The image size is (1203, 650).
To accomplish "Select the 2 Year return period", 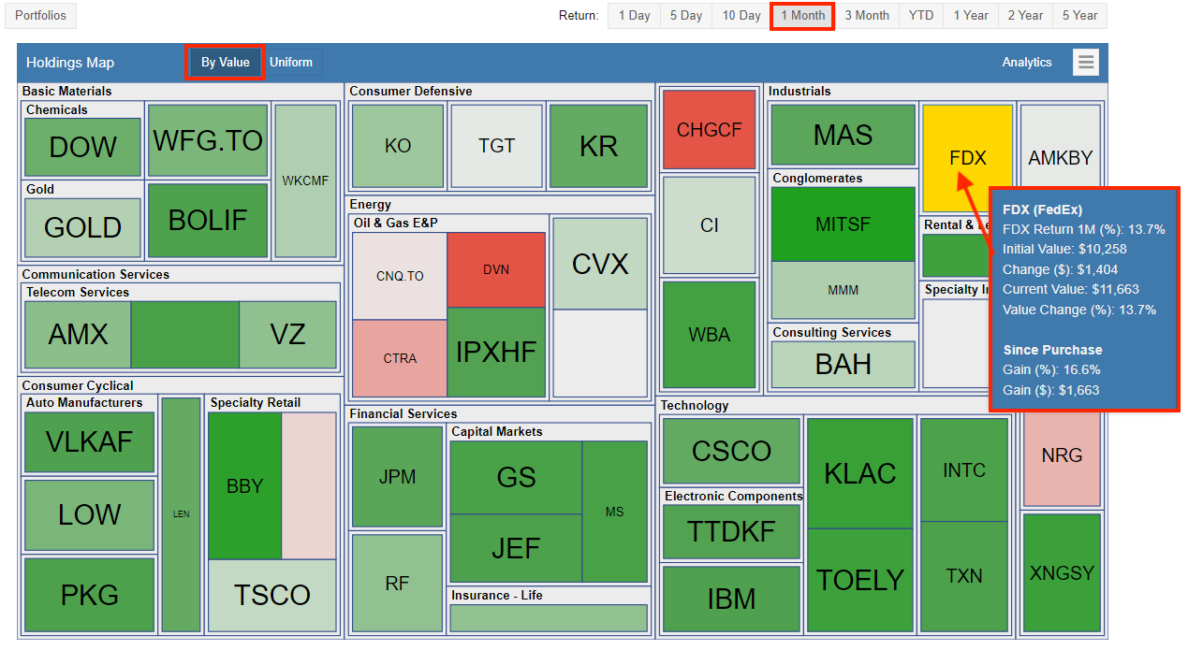I will tap(1025, 16).
